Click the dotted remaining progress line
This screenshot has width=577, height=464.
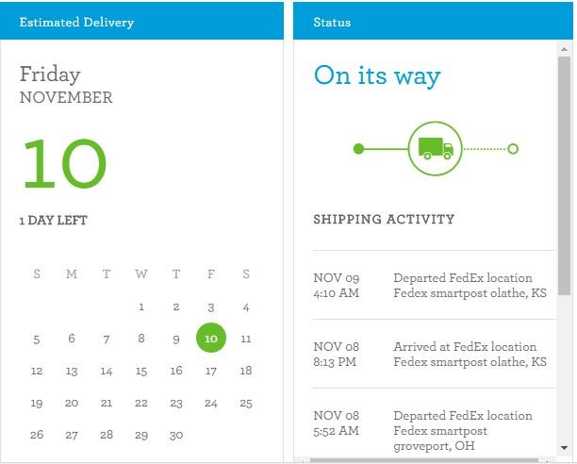click(486, 149)
